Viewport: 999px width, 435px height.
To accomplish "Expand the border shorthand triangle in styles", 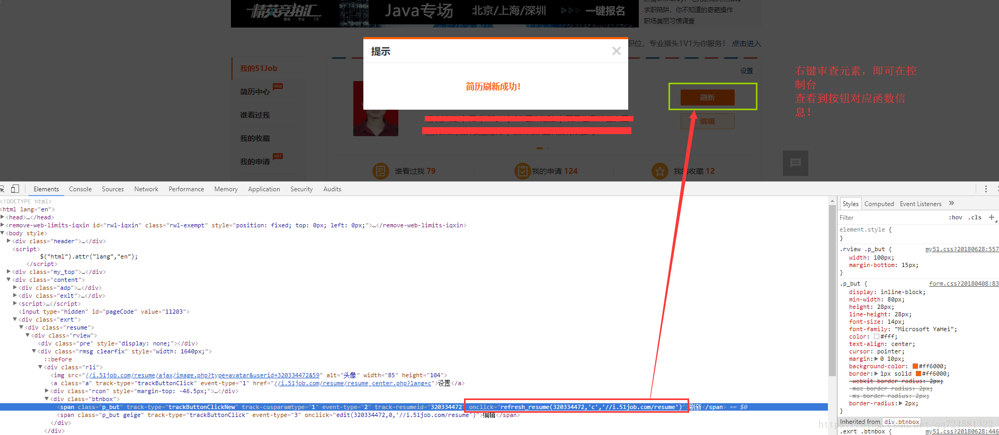I will coord(876,374).
